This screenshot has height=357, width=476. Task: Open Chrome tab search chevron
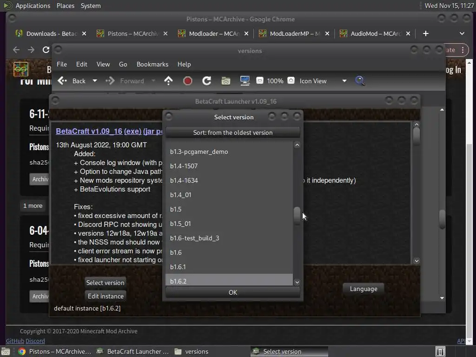(x=462, y=33)
